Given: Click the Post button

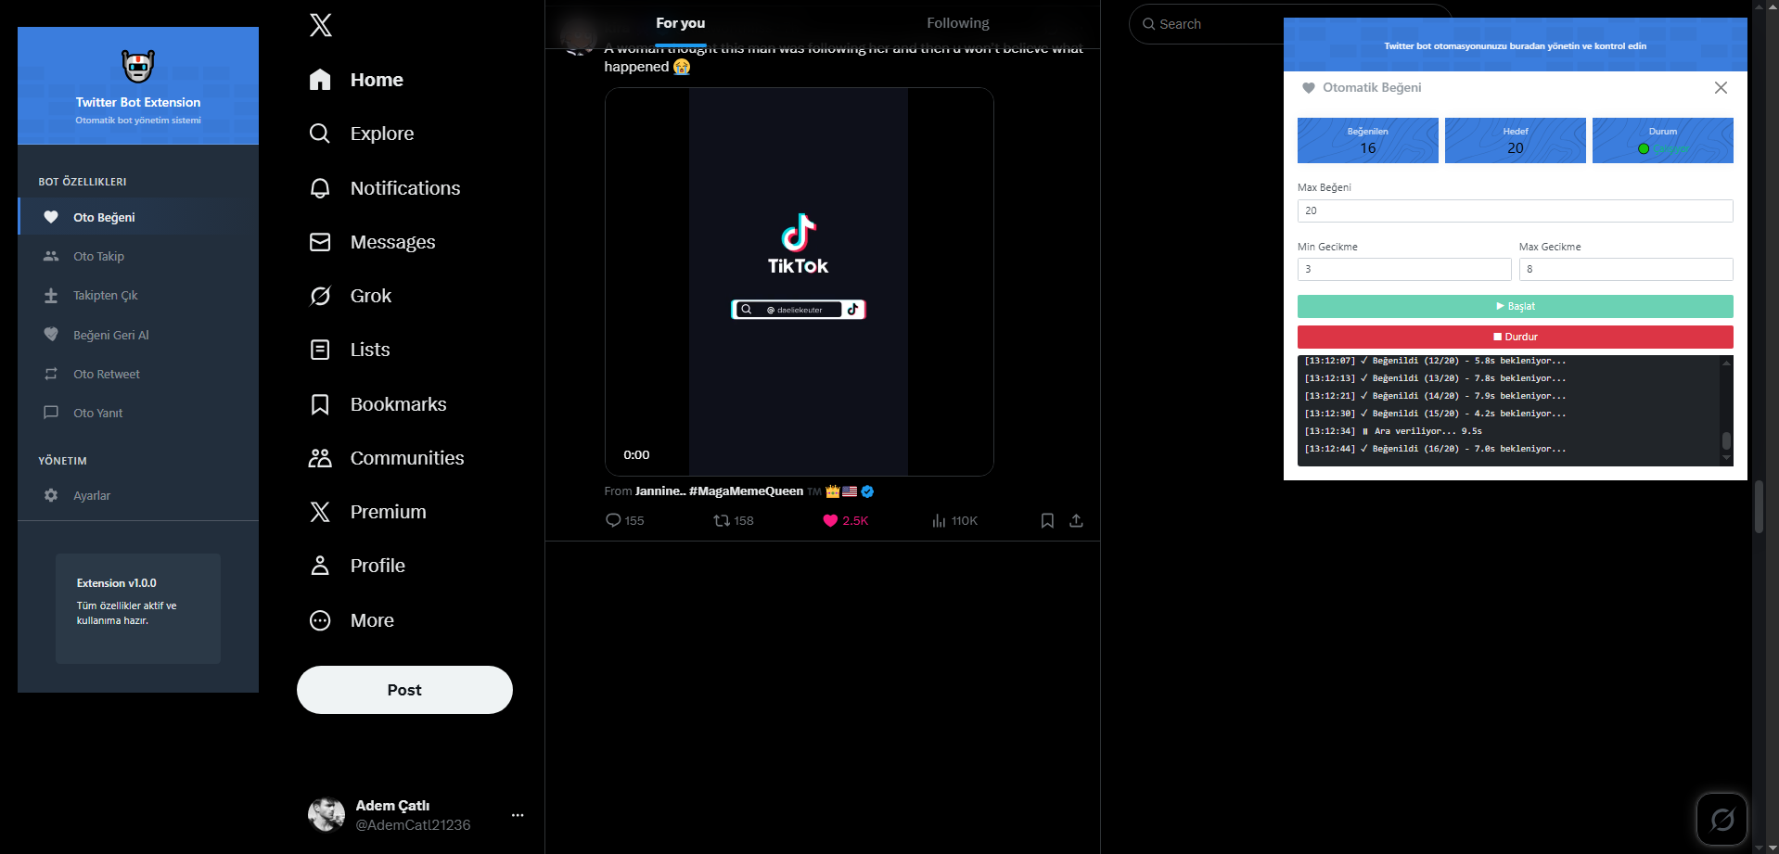Looking at the screenshot, I should [404, 690].
